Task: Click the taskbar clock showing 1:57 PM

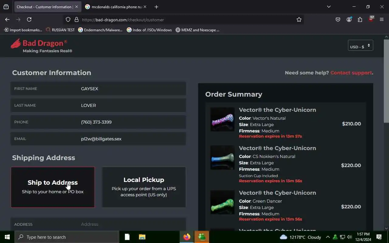Action: coord(363,237)
